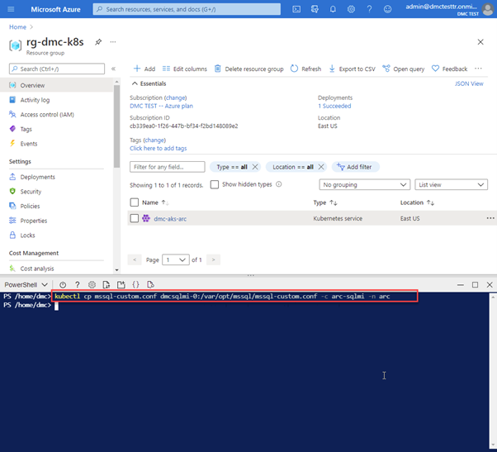
Task: Click the Cloud Shell upload/download files icon
Action: click(106, 284)
